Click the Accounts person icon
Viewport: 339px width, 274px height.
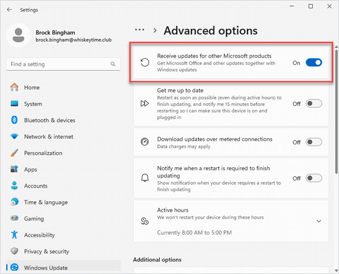pos(14,185)
